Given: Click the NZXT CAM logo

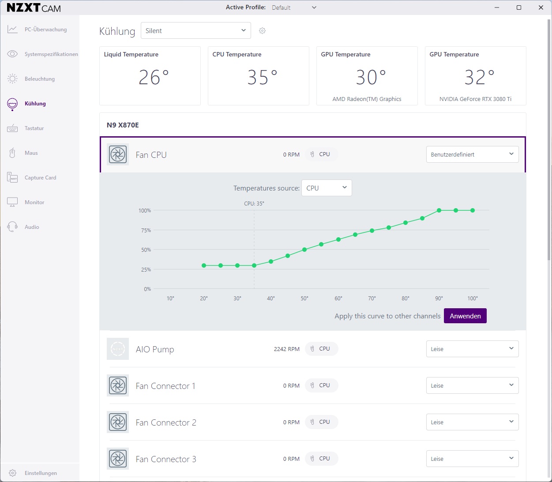Looking at the screenshot, I should (x=34, y=8).
